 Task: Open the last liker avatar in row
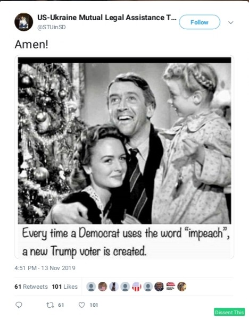[182, 287]
